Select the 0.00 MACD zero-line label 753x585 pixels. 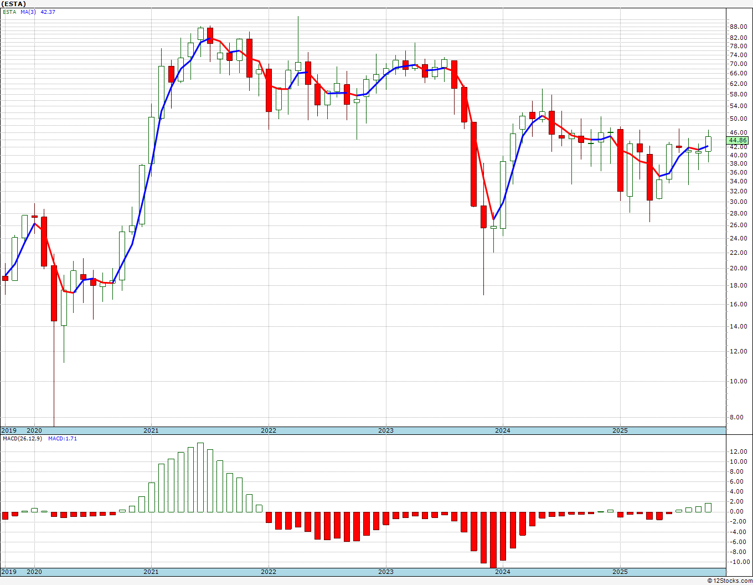coord(736,511)
